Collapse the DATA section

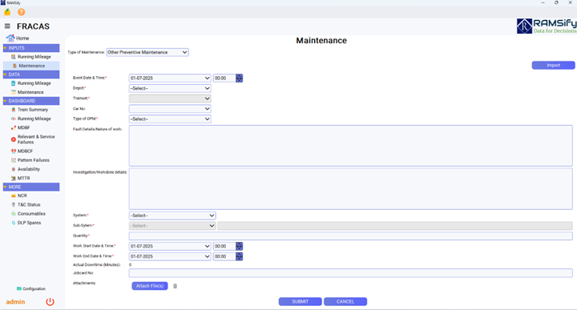tap(31, 74)
